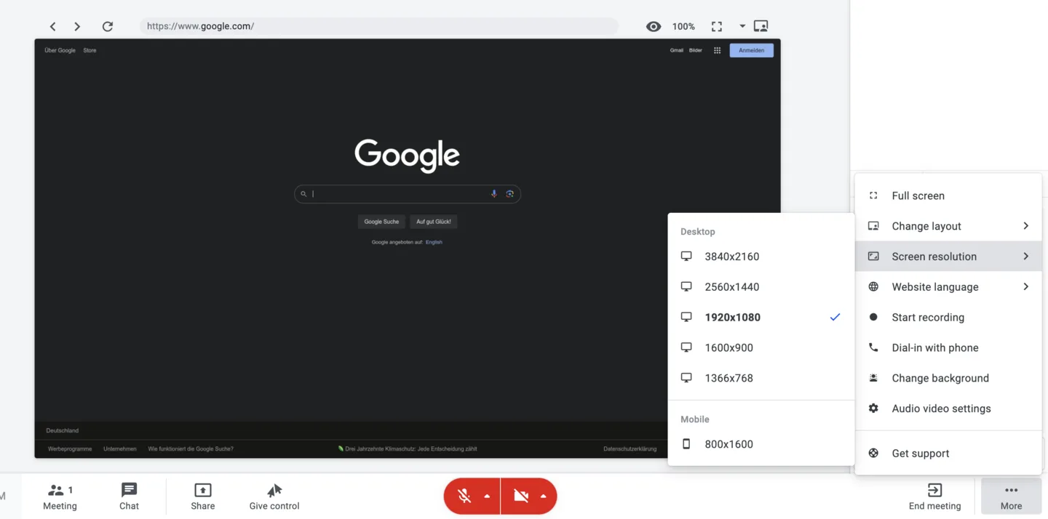Select the checked 1920x1080 resolution

(x=761, y=318)
